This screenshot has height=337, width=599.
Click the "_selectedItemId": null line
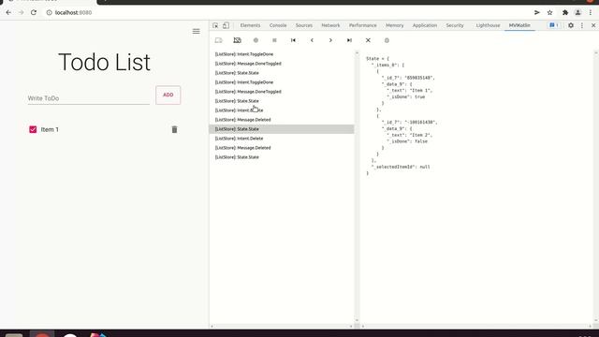click(x=401, y=167)
